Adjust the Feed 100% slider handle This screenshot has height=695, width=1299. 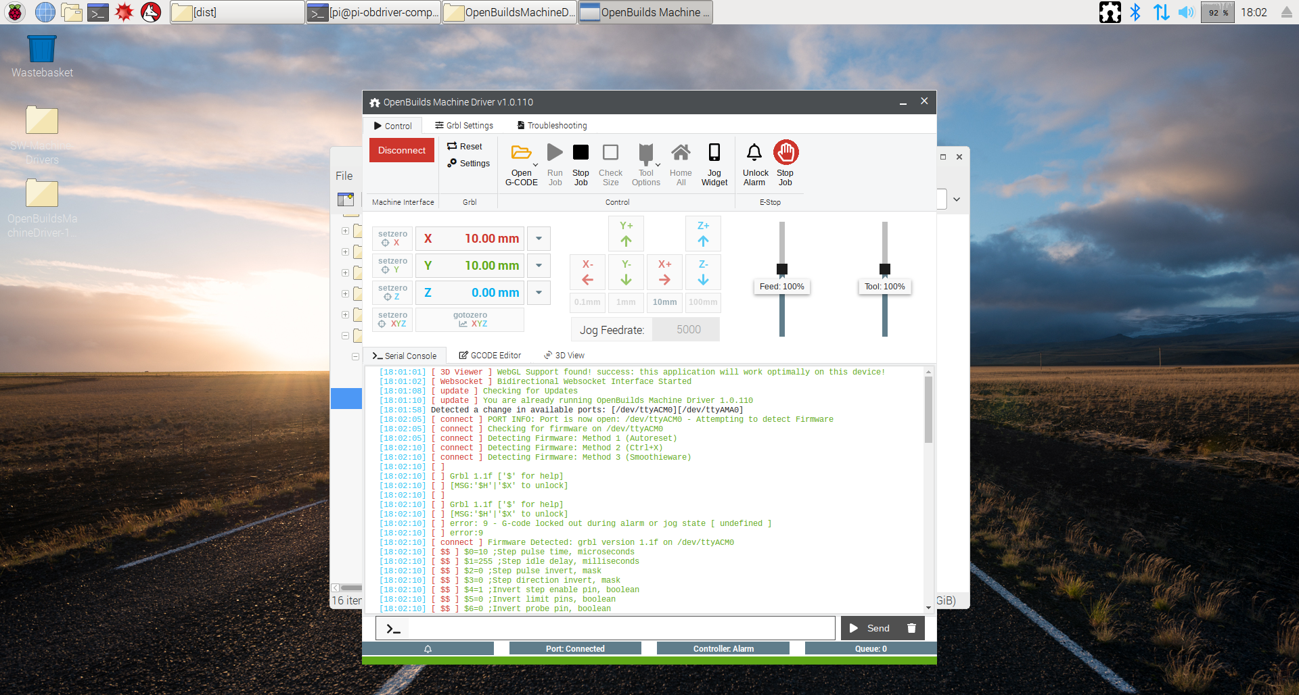coord(782,269)
